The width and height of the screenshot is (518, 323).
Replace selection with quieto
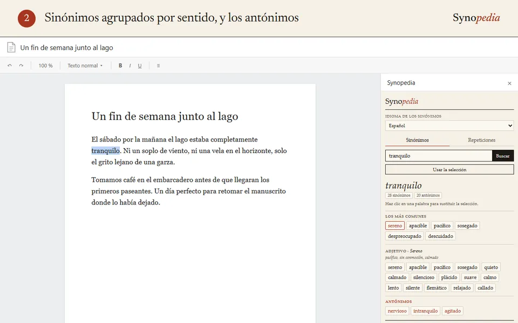(491, 268)
